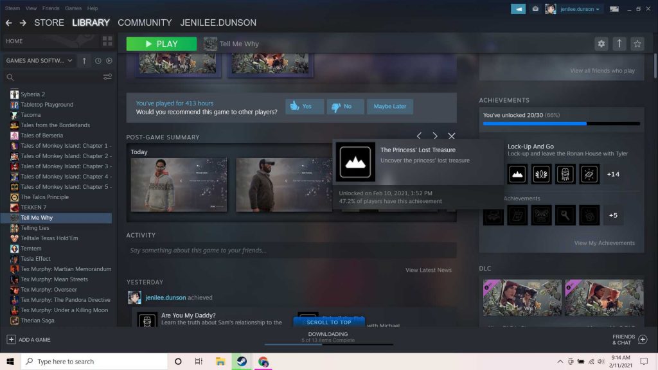Click the favorite star icon

(637, 44)
